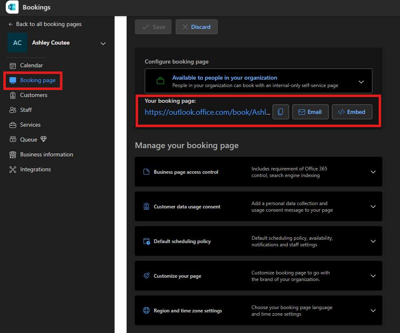This screenshot has height=333, width=400.
Task: Click the Services briefcase icon
Action: pos(13,125)
